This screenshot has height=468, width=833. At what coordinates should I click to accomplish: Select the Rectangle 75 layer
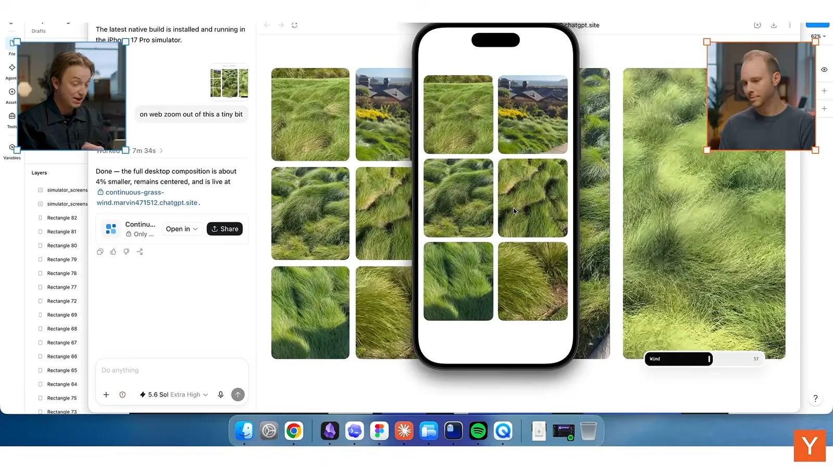coord(62,398)
